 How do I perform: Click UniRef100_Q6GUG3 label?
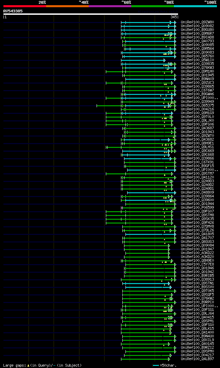pos(197,242)
